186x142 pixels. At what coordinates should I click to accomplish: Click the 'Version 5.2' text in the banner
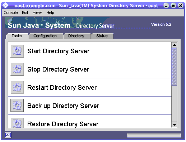click(161, 24)
